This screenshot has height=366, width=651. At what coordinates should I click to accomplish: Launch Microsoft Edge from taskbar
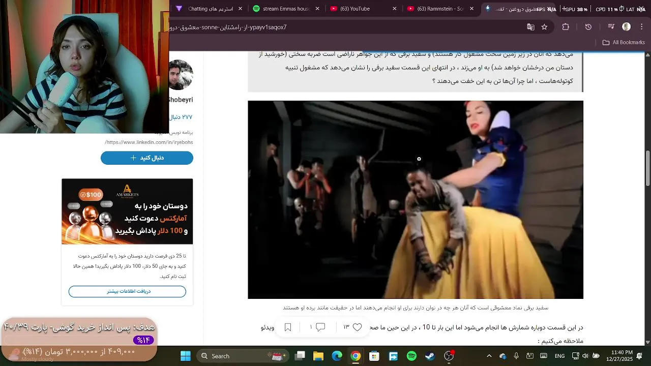pyautogui.click(x=337, y=356)
